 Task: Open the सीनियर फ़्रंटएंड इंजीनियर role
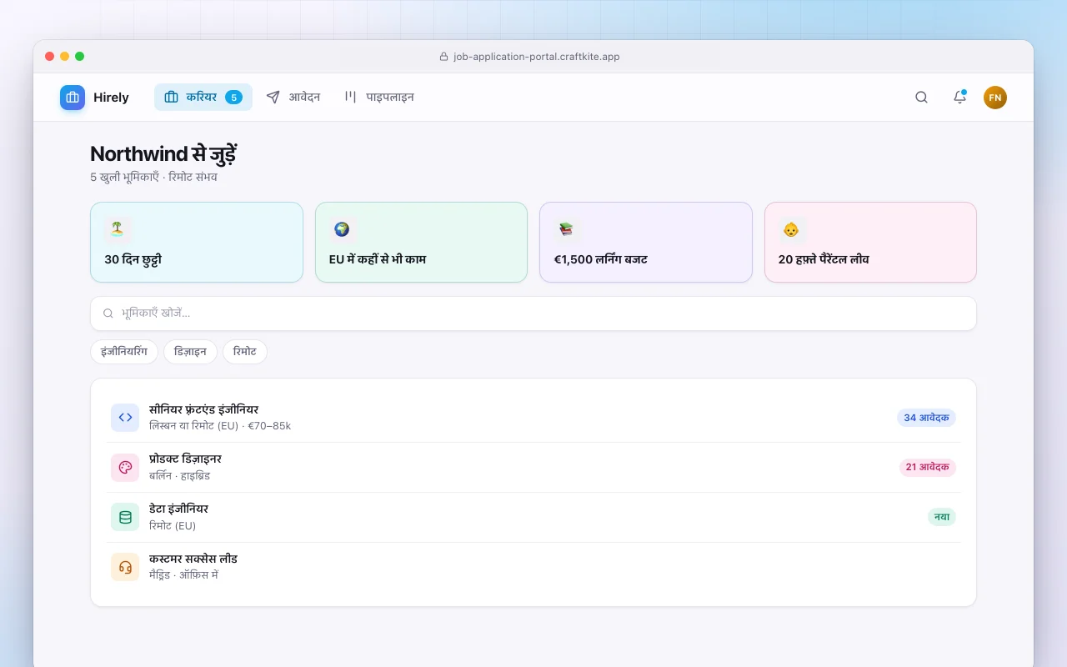pos(533,418)
